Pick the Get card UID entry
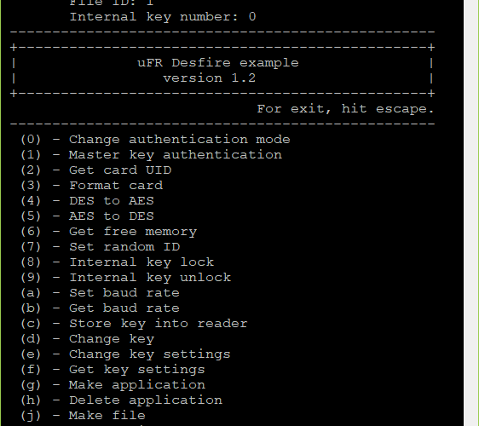This screenshot has height=426, width=479. (96, 170)
